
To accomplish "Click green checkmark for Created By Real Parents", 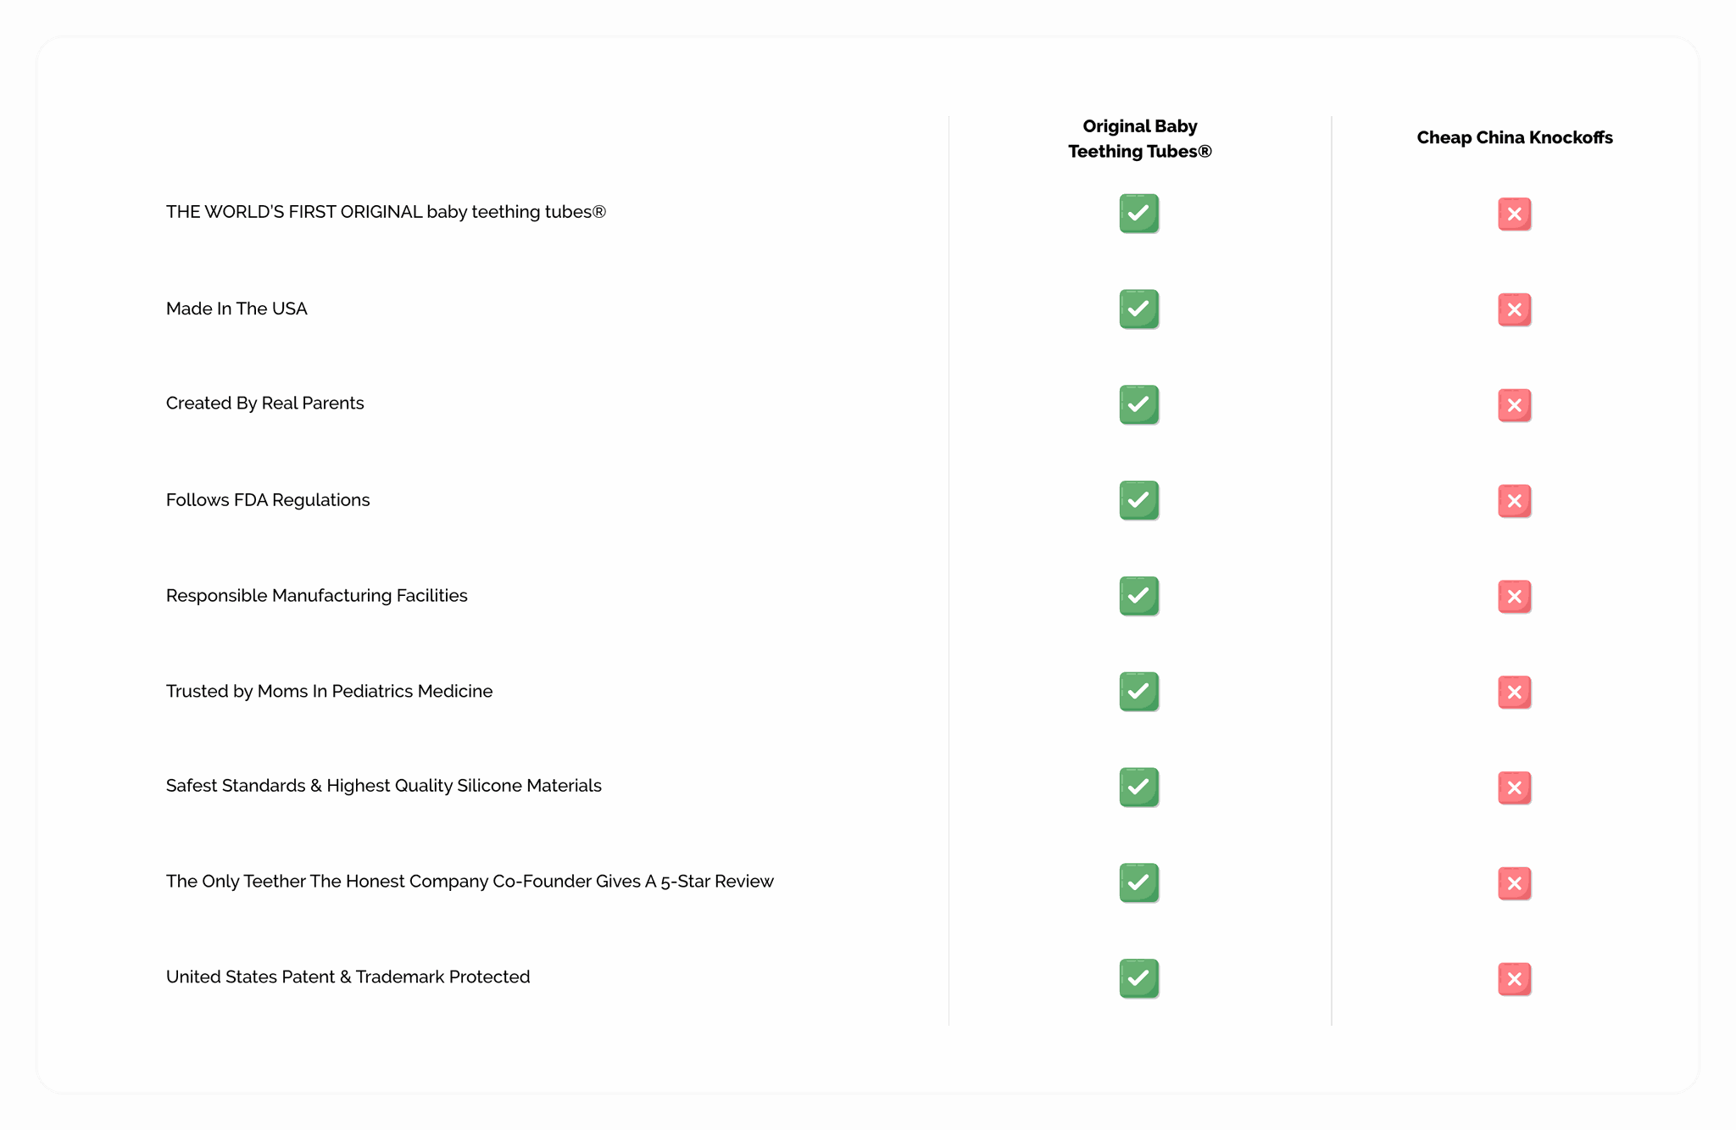I will tap(1138, 405).
